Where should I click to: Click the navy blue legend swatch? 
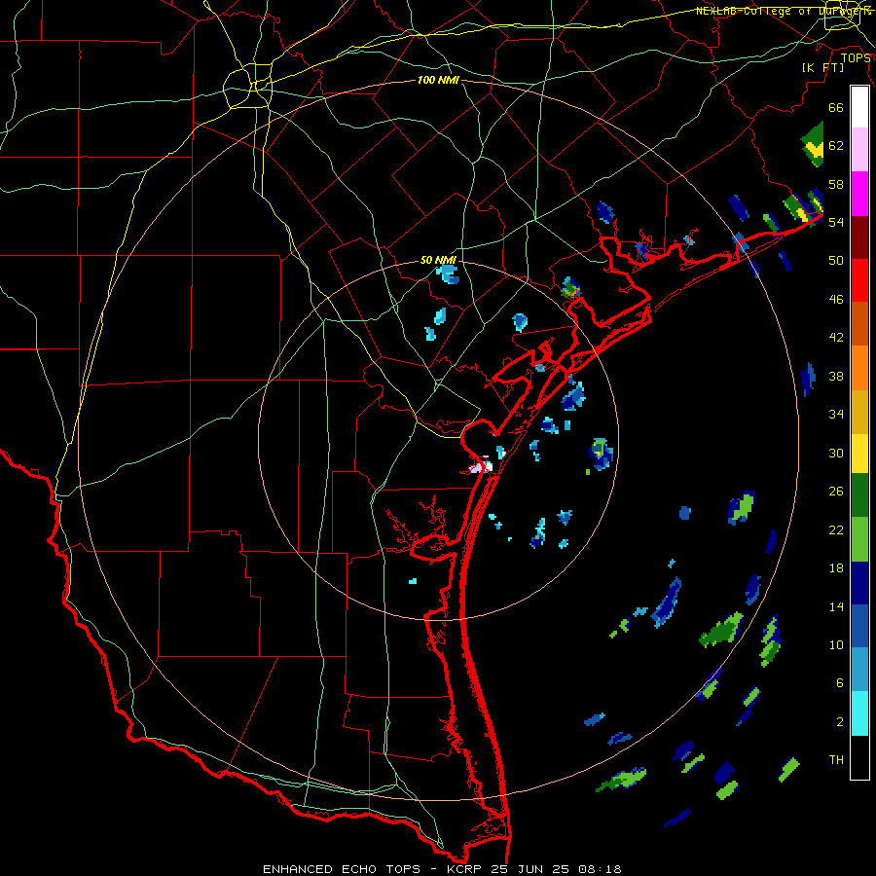click(859, 583)
